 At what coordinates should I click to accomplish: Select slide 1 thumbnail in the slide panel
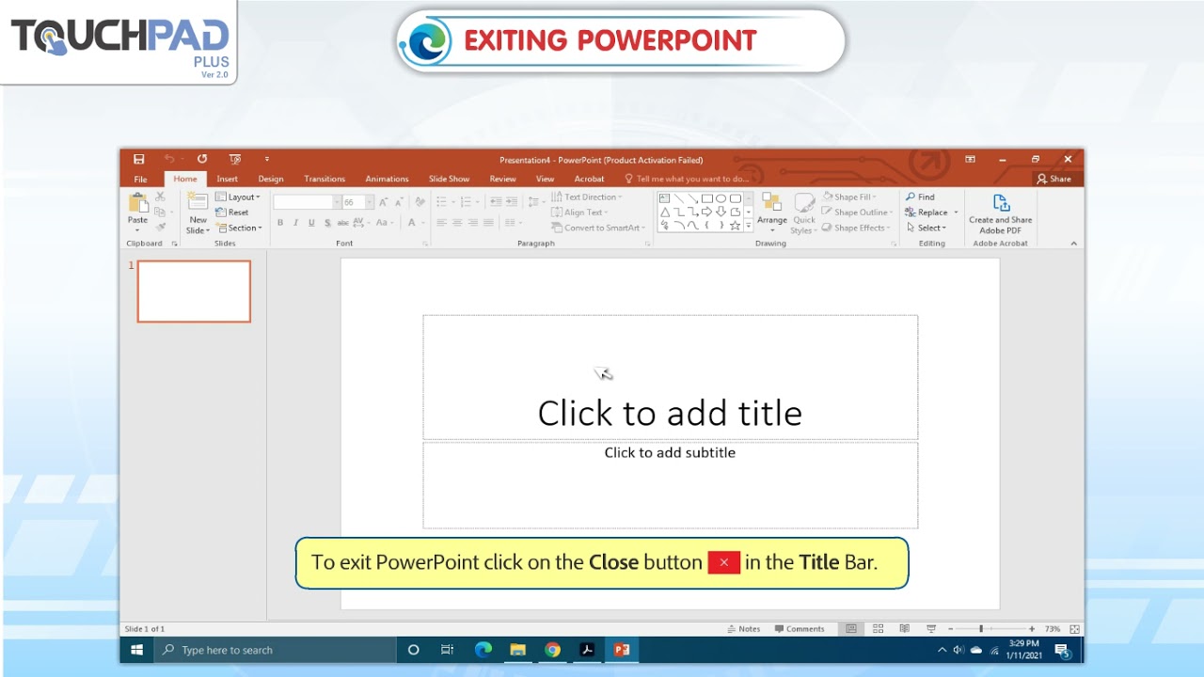[x=194, y=291]
